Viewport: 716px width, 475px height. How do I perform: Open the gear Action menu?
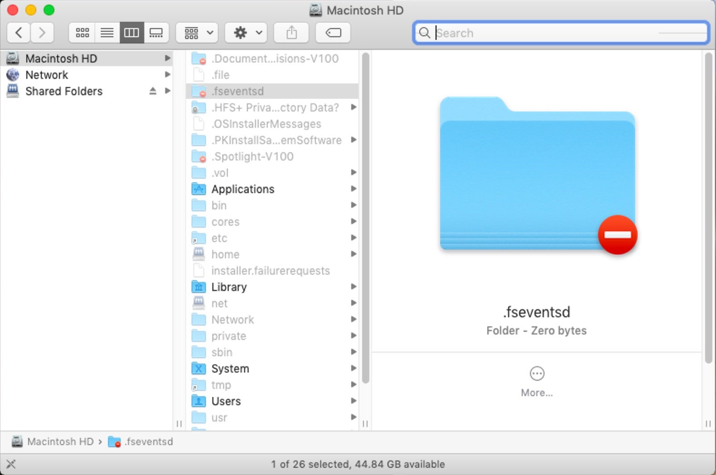pos(246,33)
